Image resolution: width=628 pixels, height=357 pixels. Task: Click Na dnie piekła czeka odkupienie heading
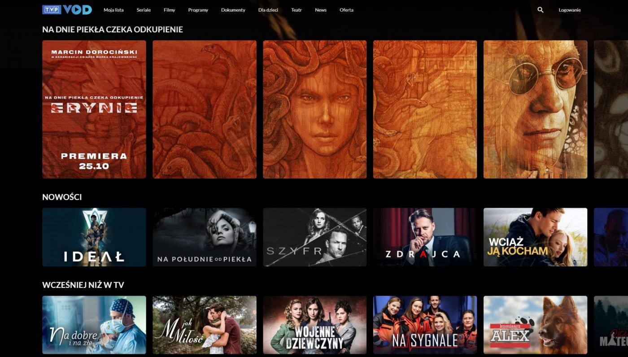[113, 30]
